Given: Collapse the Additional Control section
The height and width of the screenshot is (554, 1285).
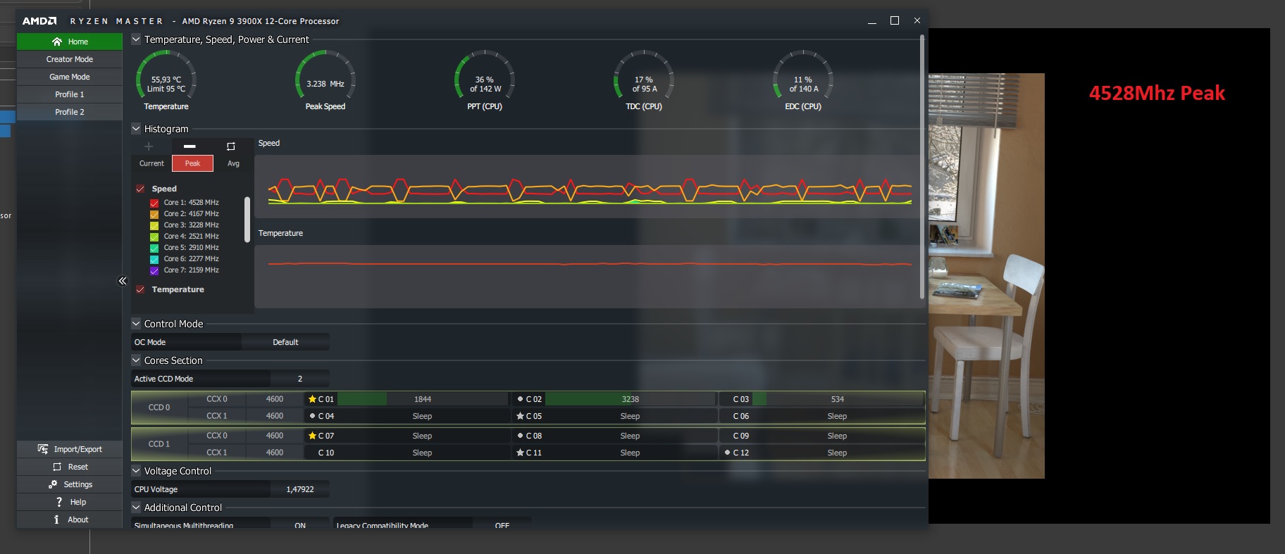Looking at the screenshot, I should [x=136, y=508].
